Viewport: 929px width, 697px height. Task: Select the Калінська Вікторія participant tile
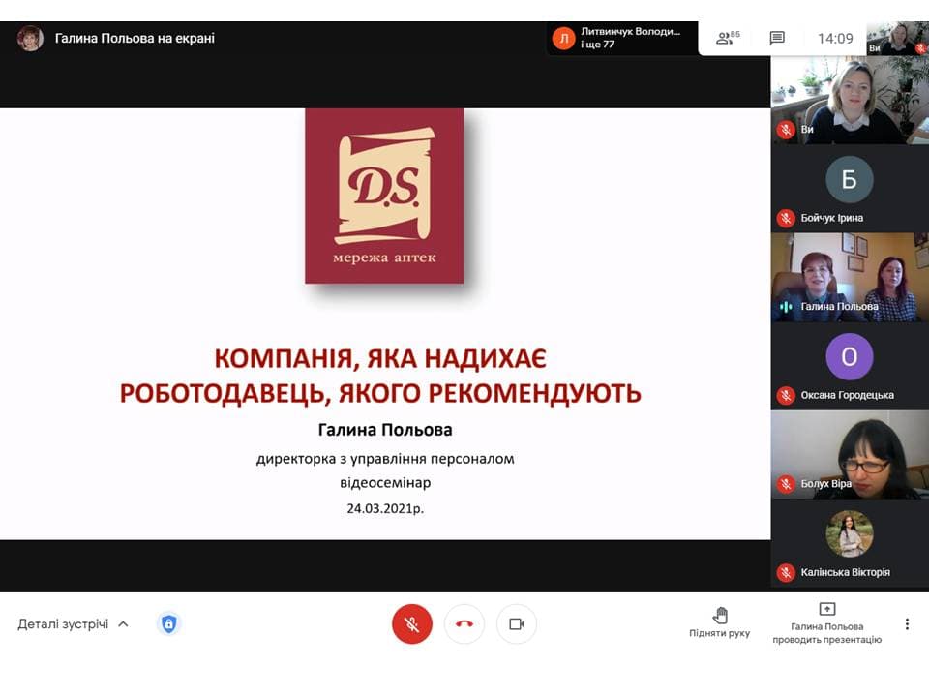pos(850,543)
